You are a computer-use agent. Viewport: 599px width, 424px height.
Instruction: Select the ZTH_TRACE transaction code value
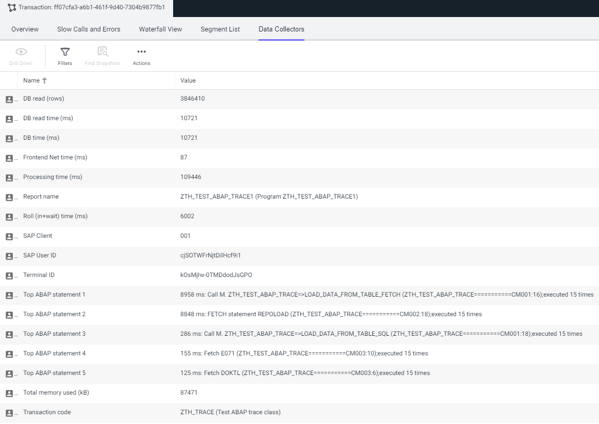click(x=231, y=412)
